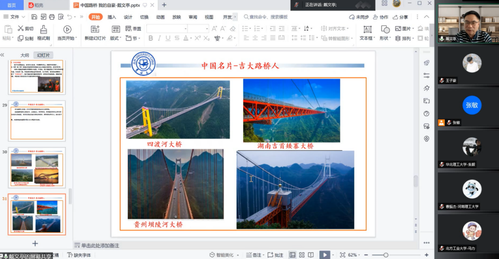This screenshot has height=259, width=499.
Task: Switch to reading view mode
Action: [311, 255]
